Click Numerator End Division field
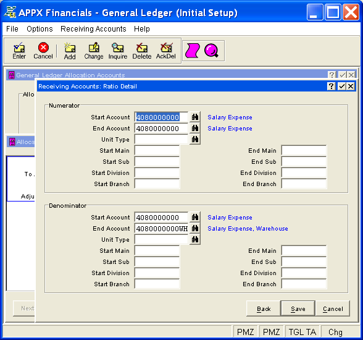The height and width of the screenshot is (340, 363). (304, 172)
